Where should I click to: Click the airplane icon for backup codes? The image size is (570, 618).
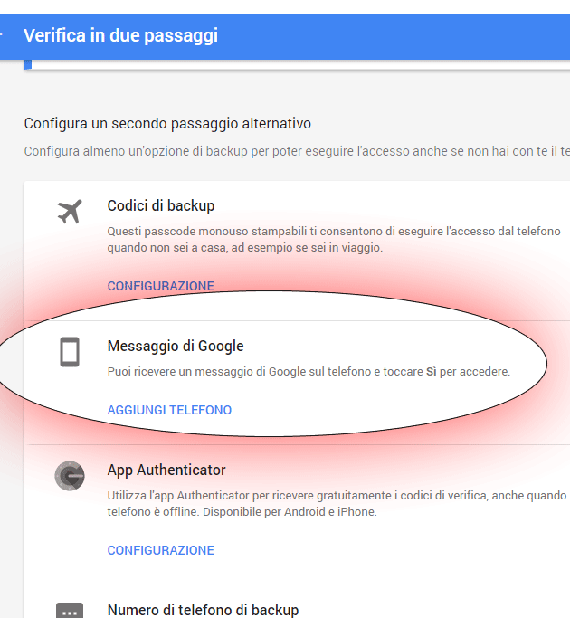click(69, 212)
